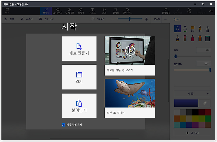This screenshot has width=217, height=142.
Task: Open the 매트 material dropdown
Action: point(192,94)
